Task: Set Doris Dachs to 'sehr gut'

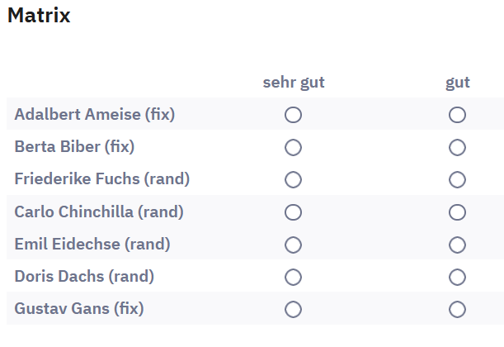Action: pyautogui.click(x=293, y=277)
